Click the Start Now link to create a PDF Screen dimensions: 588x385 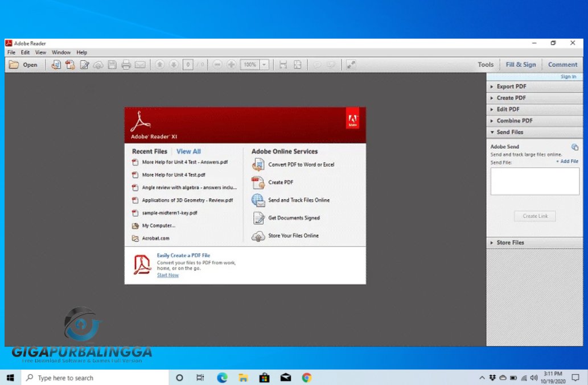tap(167, 275)
